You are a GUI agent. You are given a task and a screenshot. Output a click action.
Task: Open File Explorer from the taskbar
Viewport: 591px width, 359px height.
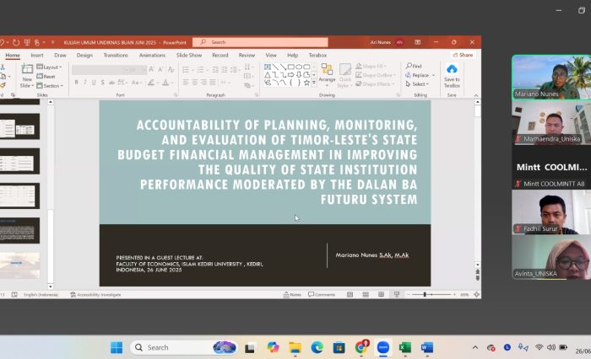tap(295, 347)
